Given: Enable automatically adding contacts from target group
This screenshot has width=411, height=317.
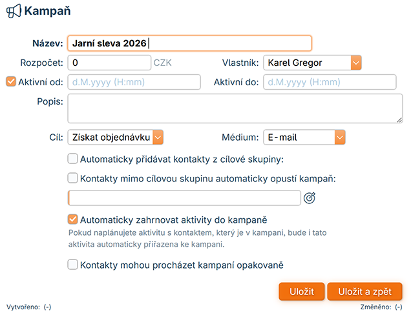Looking at the screenshot, I should [73, 159].
